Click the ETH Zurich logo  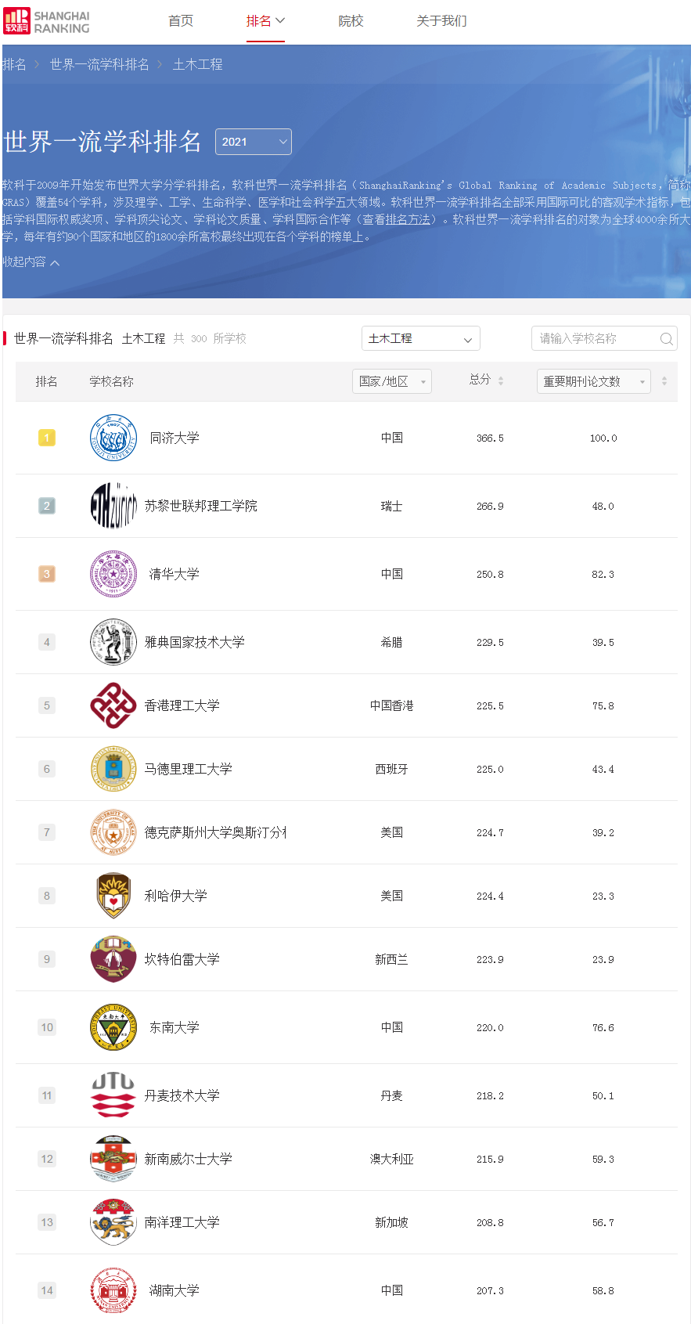pos(113,506)
